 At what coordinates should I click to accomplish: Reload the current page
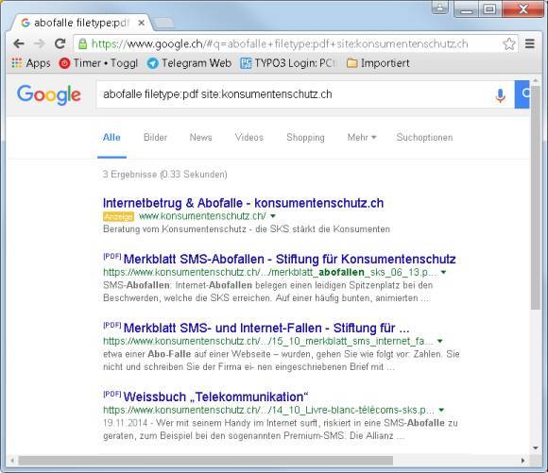pos(60,43)
